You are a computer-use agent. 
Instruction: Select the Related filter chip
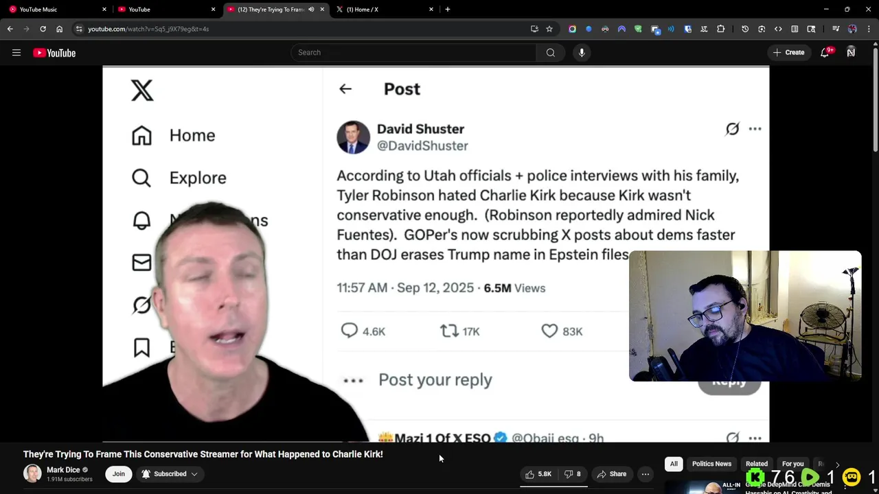tap(757, 464)
